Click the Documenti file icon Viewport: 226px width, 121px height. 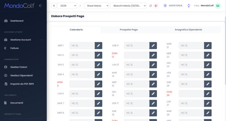(x=5, y=103)
